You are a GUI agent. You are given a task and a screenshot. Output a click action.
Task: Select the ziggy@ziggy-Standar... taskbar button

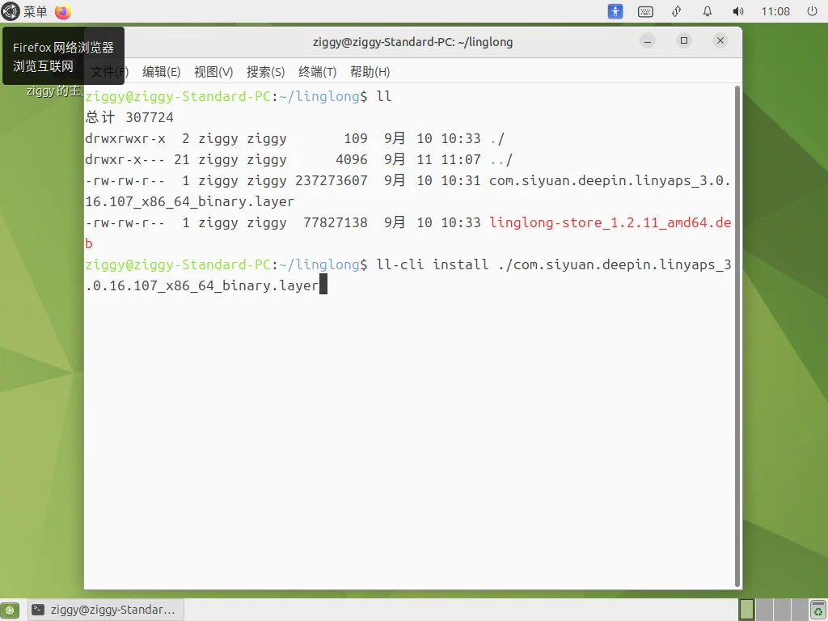105,610
